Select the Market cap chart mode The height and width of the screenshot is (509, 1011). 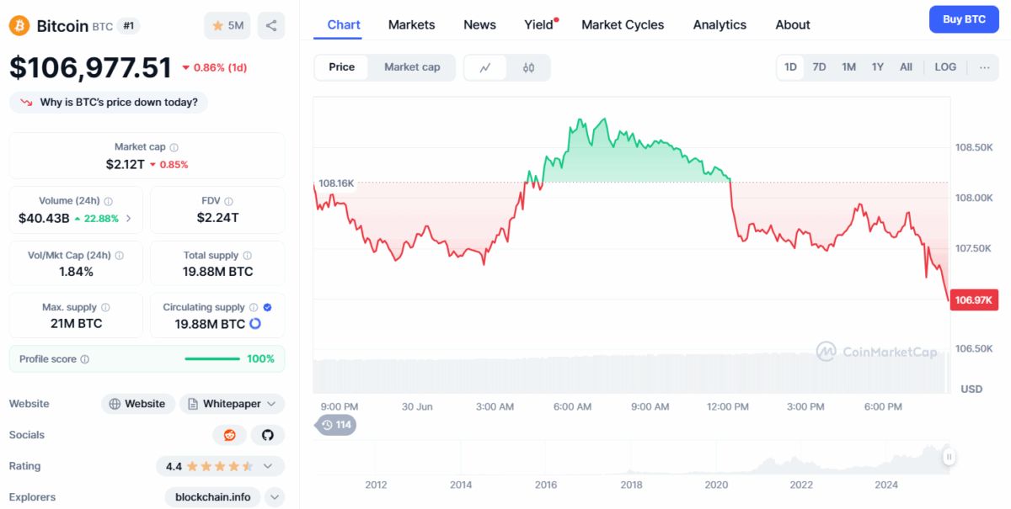[412, 67]
